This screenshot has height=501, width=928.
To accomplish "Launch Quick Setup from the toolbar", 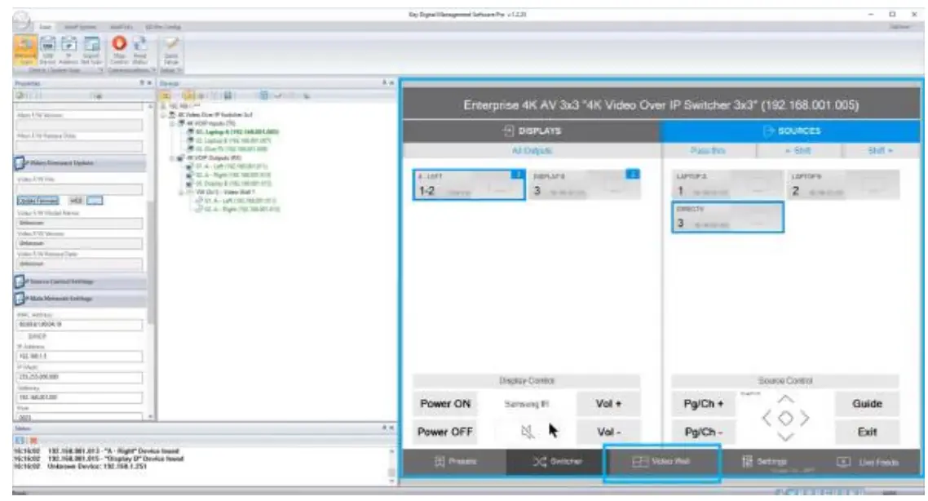I will 171,47.
